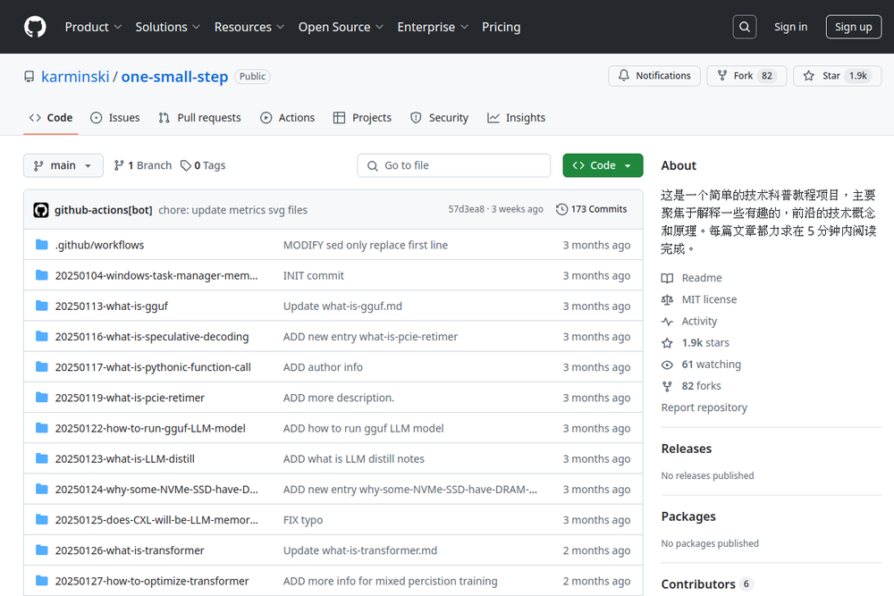Switch to the Insights tab

point(517,117)
